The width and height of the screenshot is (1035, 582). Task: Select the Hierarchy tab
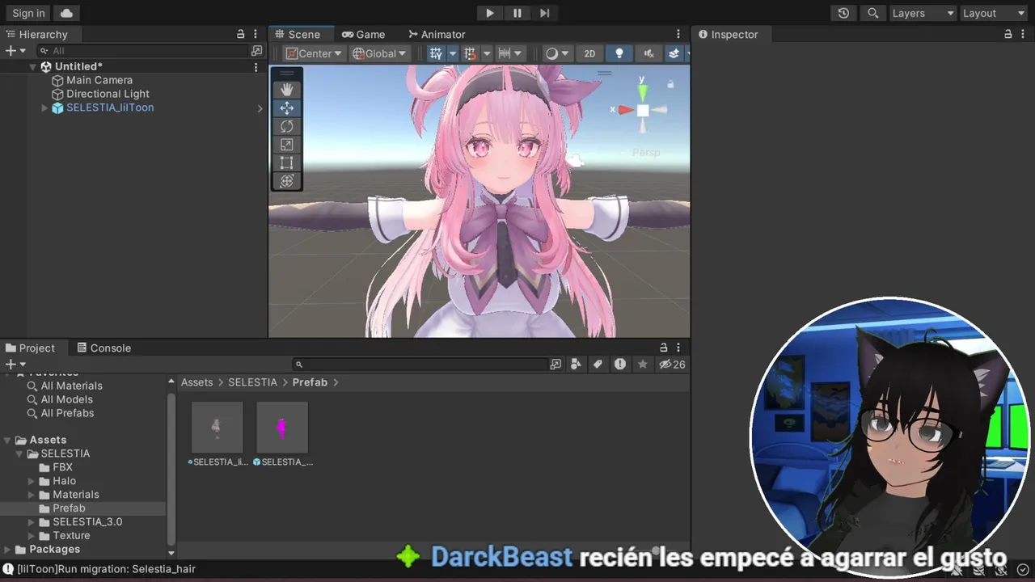(36, 34)
